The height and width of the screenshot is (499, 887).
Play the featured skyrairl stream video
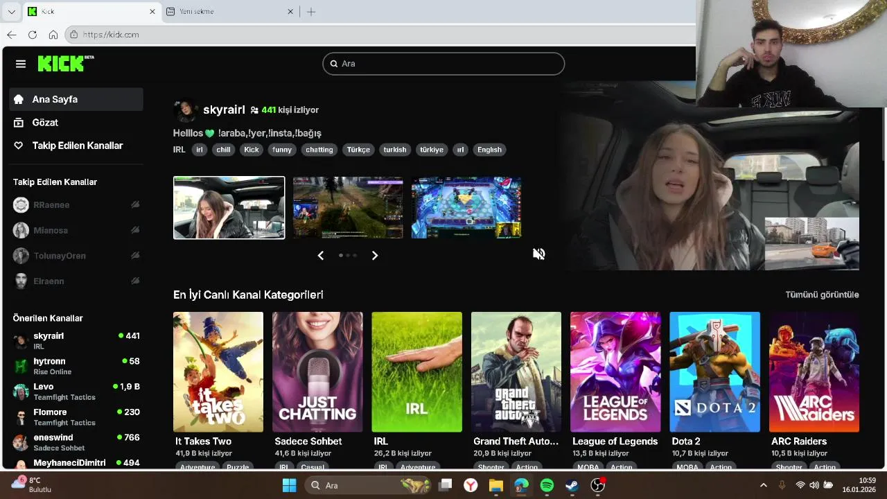tap(710, 176)
